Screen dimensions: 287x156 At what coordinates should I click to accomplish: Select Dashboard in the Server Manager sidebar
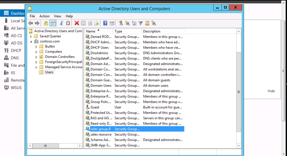pyautogui.click(x=13, y=13)
